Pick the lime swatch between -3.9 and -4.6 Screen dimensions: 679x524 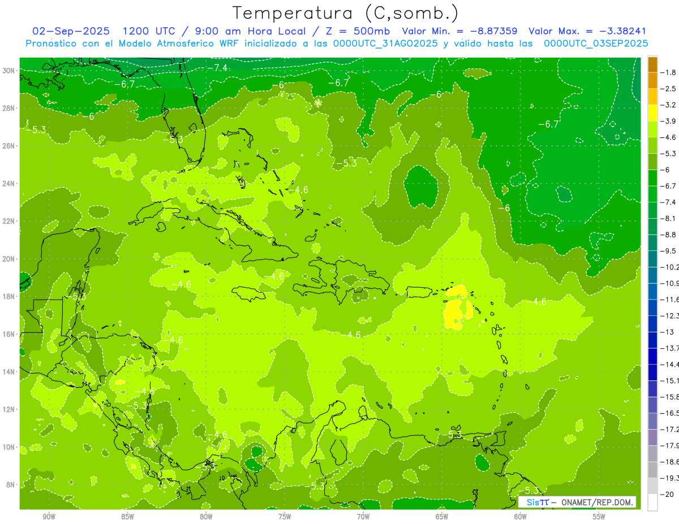[652, 129]
